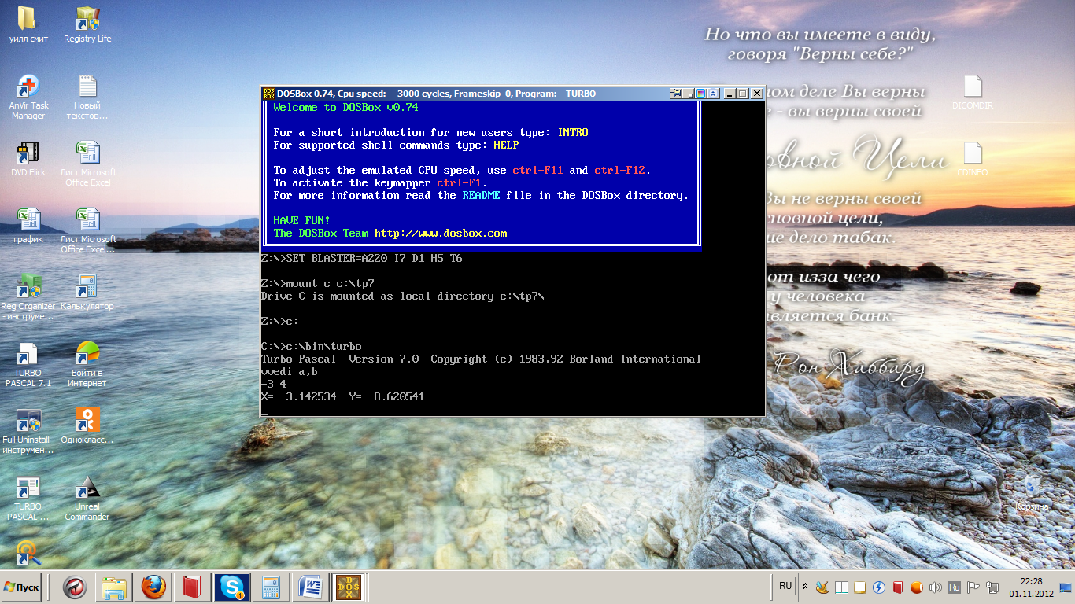Launch AnVir Task Manager shortcut
Viewport: 1075px width, 604px height.
point(28,98)
